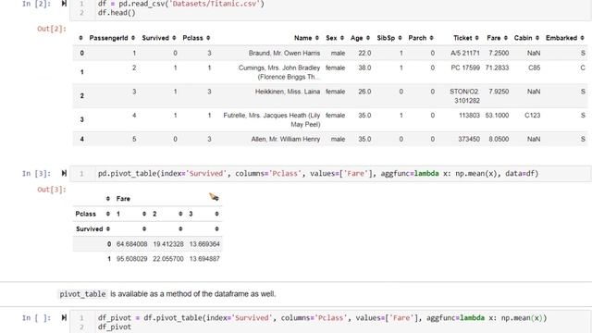Image resolution: width=592 pixels, height=333 pixels.
Task: Click the Out[2]: output prompt
Action: [52, 29]
